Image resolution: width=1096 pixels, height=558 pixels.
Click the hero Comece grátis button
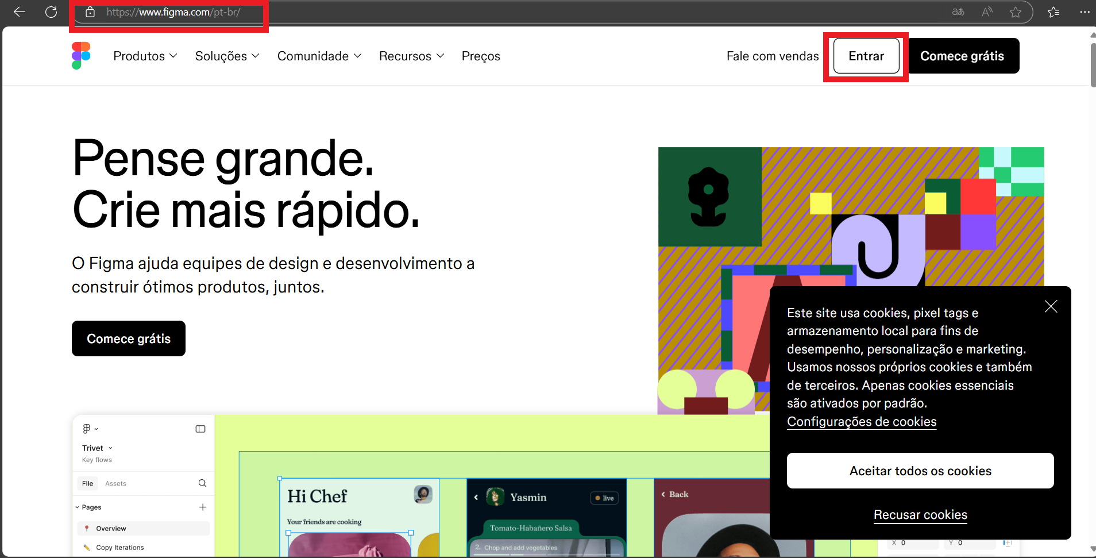click(x=129, y=338)
